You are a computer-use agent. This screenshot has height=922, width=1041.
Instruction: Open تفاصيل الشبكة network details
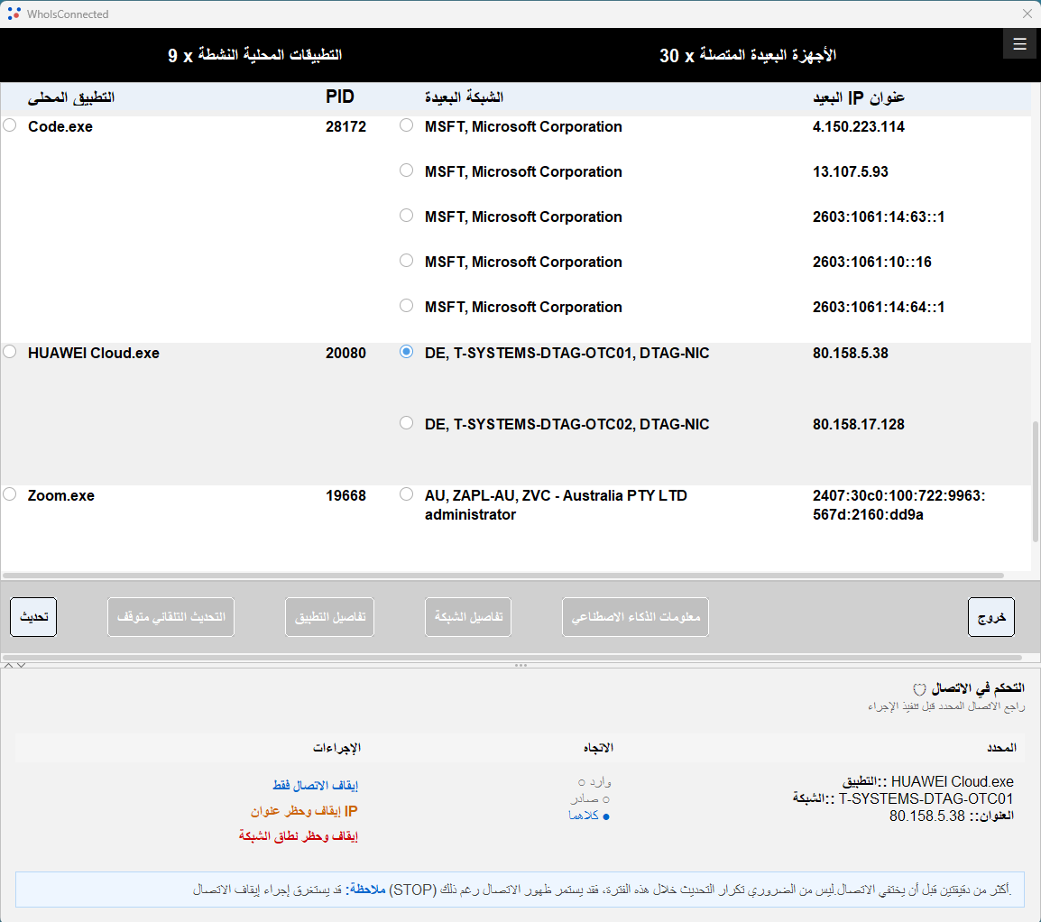tap(468, 617)
